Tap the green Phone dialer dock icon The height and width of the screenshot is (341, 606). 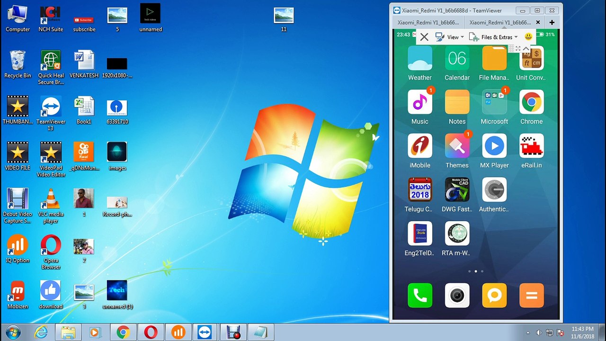click(x=419, y=296)
